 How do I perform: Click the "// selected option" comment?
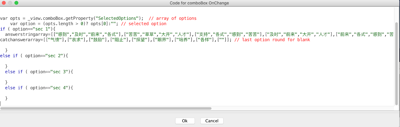click(x=143, y=24)
